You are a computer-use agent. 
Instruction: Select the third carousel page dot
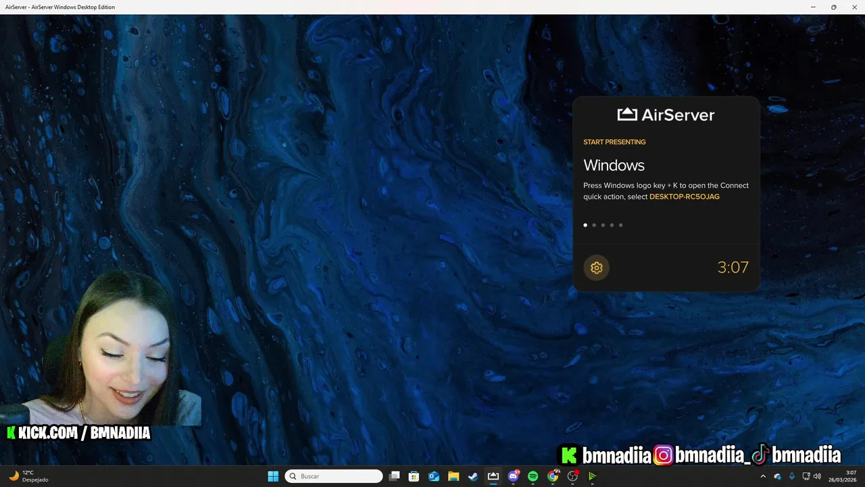[x=603, y=225]
